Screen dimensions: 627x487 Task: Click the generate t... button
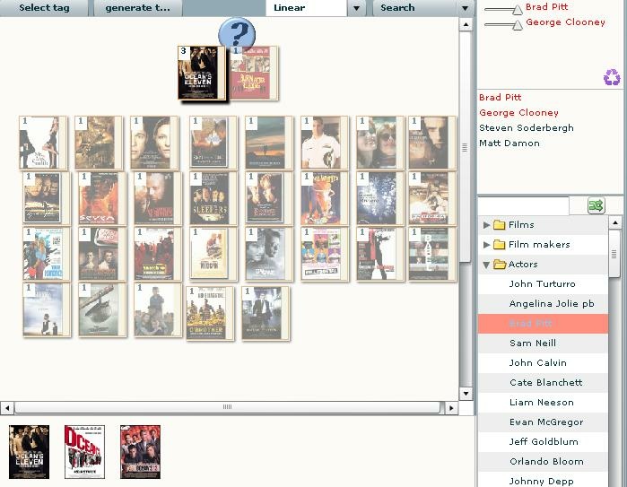pyautogui.click(x=137, y=8)
